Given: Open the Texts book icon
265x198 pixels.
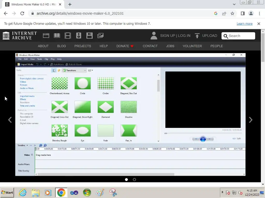Looking at the screenshot, I should tap(57, 36).
